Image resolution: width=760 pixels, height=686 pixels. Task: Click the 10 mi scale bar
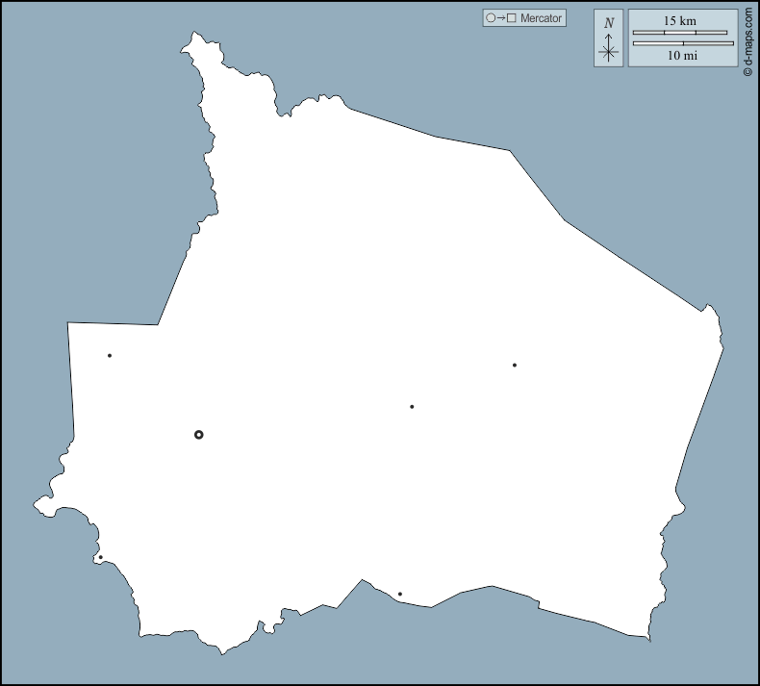[683, 43]
